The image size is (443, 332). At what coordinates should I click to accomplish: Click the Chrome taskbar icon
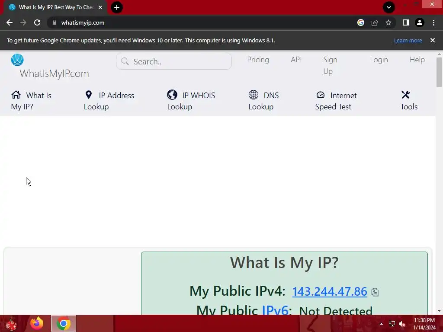click(x=64, y=323)
